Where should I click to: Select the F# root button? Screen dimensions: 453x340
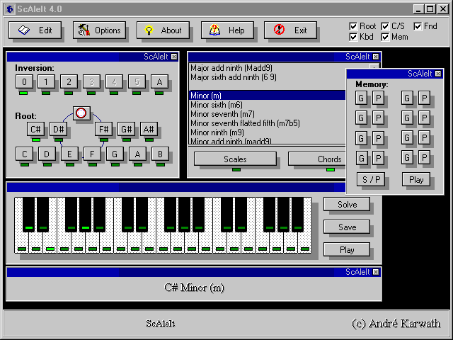pos(104,129)
